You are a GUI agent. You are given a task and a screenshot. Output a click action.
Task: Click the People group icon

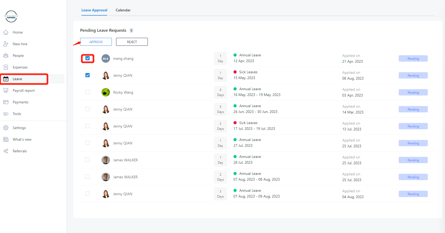click(x=6, y=56)
